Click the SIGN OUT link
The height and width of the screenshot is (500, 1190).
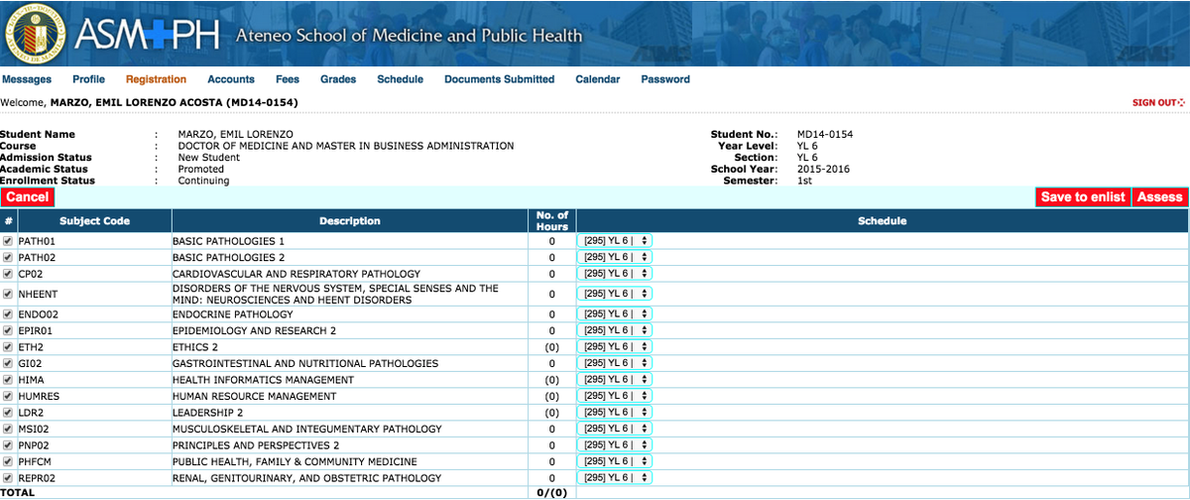point(1158,102)
